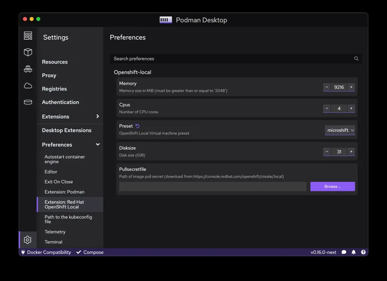
Task: Select Preferences in settings menu
Action: (57, 145)
